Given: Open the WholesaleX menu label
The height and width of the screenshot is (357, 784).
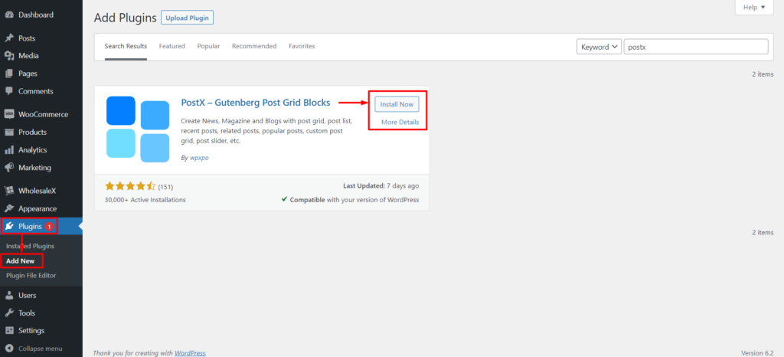Looking at the screenshot, I should (38, 191).
